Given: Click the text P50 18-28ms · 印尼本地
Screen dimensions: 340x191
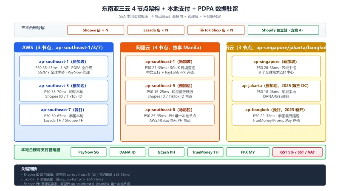Looking at the screenshot, I should click(276, 92).
